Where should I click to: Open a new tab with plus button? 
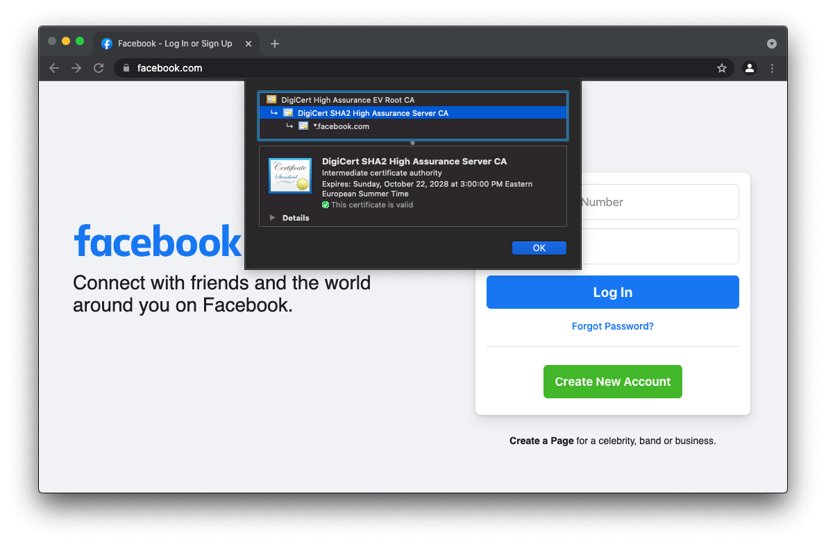point(275,44)
